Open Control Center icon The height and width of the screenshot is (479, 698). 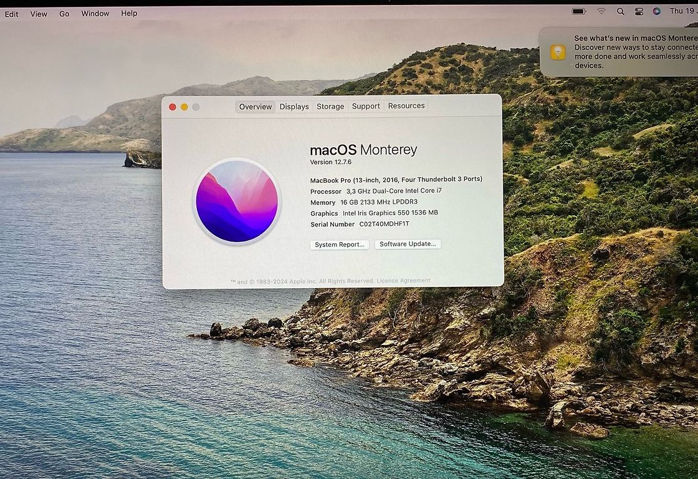639,12
